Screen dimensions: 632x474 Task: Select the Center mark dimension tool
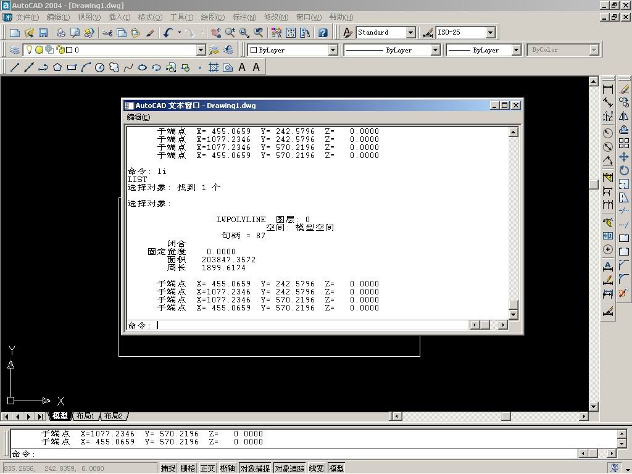click(x=608, y=249)
